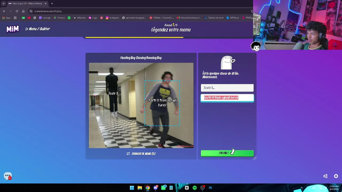Open the umingle bookmark
The height and width of the screenshot is (192, 342).
pos(45,18)
